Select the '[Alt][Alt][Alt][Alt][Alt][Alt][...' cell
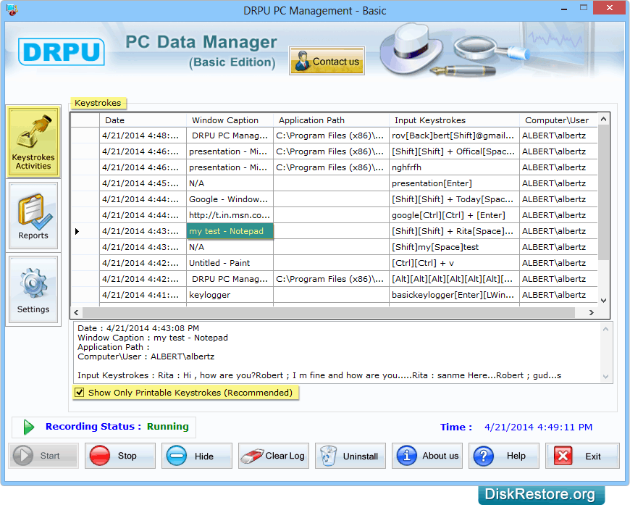The width and height of the screenshot is (630, 505). (x=454, y=279)
